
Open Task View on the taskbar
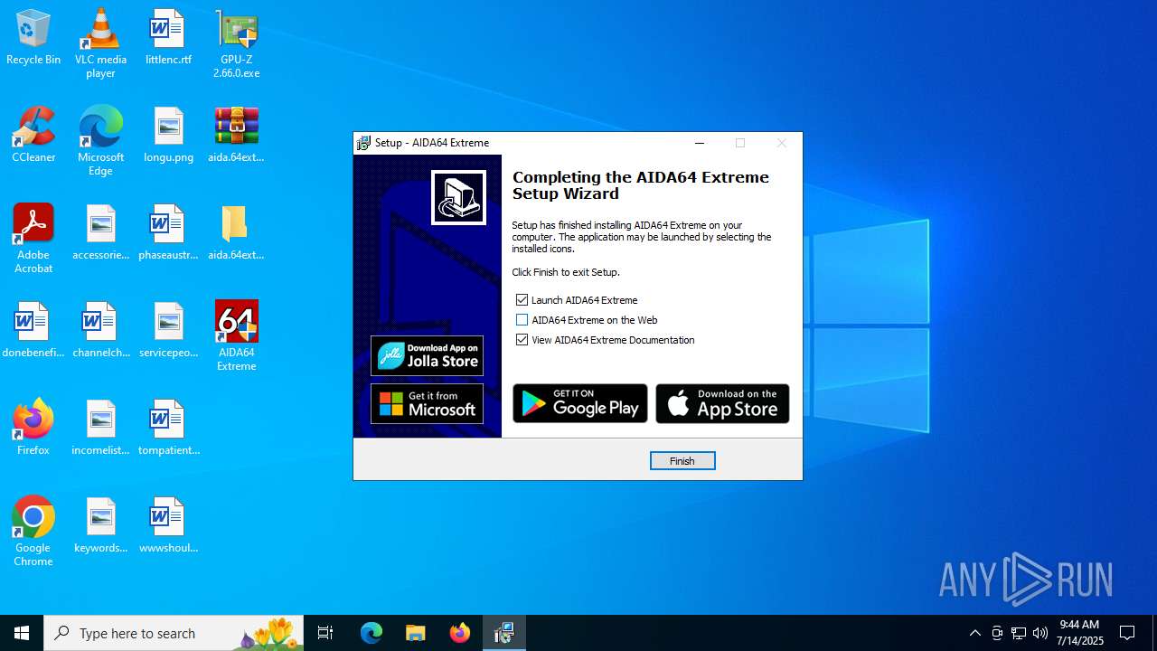point(325,633)
